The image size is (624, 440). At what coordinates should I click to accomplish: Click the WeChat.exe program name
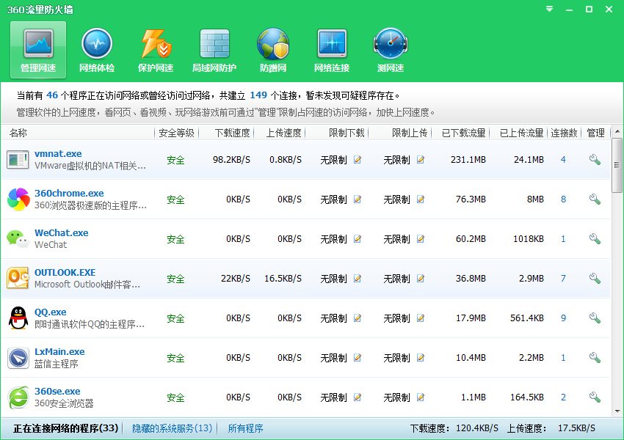point(61,232)
